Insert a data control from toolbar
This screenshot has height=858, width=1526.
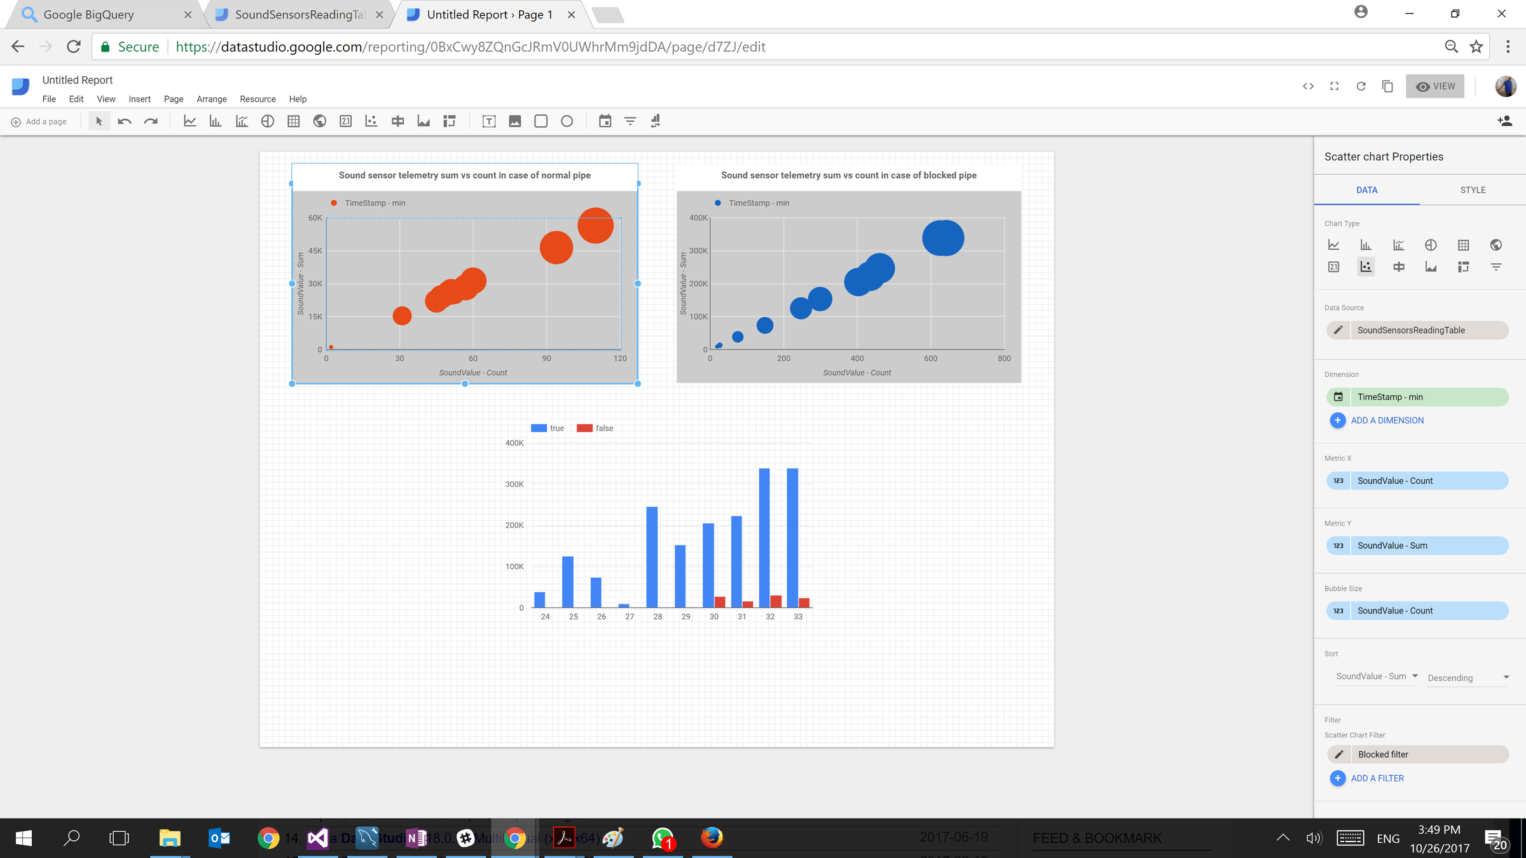tap(656, 121)
